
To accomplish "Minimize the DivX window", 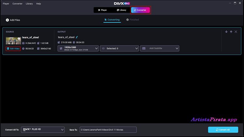I will tap(230, 3).
